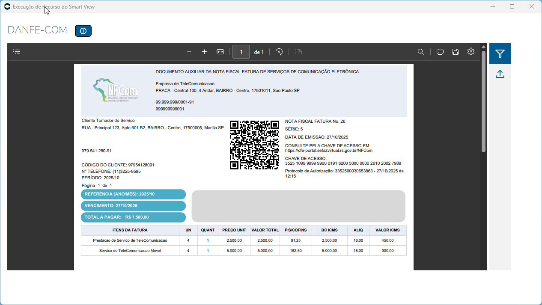
Task: Rotate the document page
Action: click(x=279, y=52)
